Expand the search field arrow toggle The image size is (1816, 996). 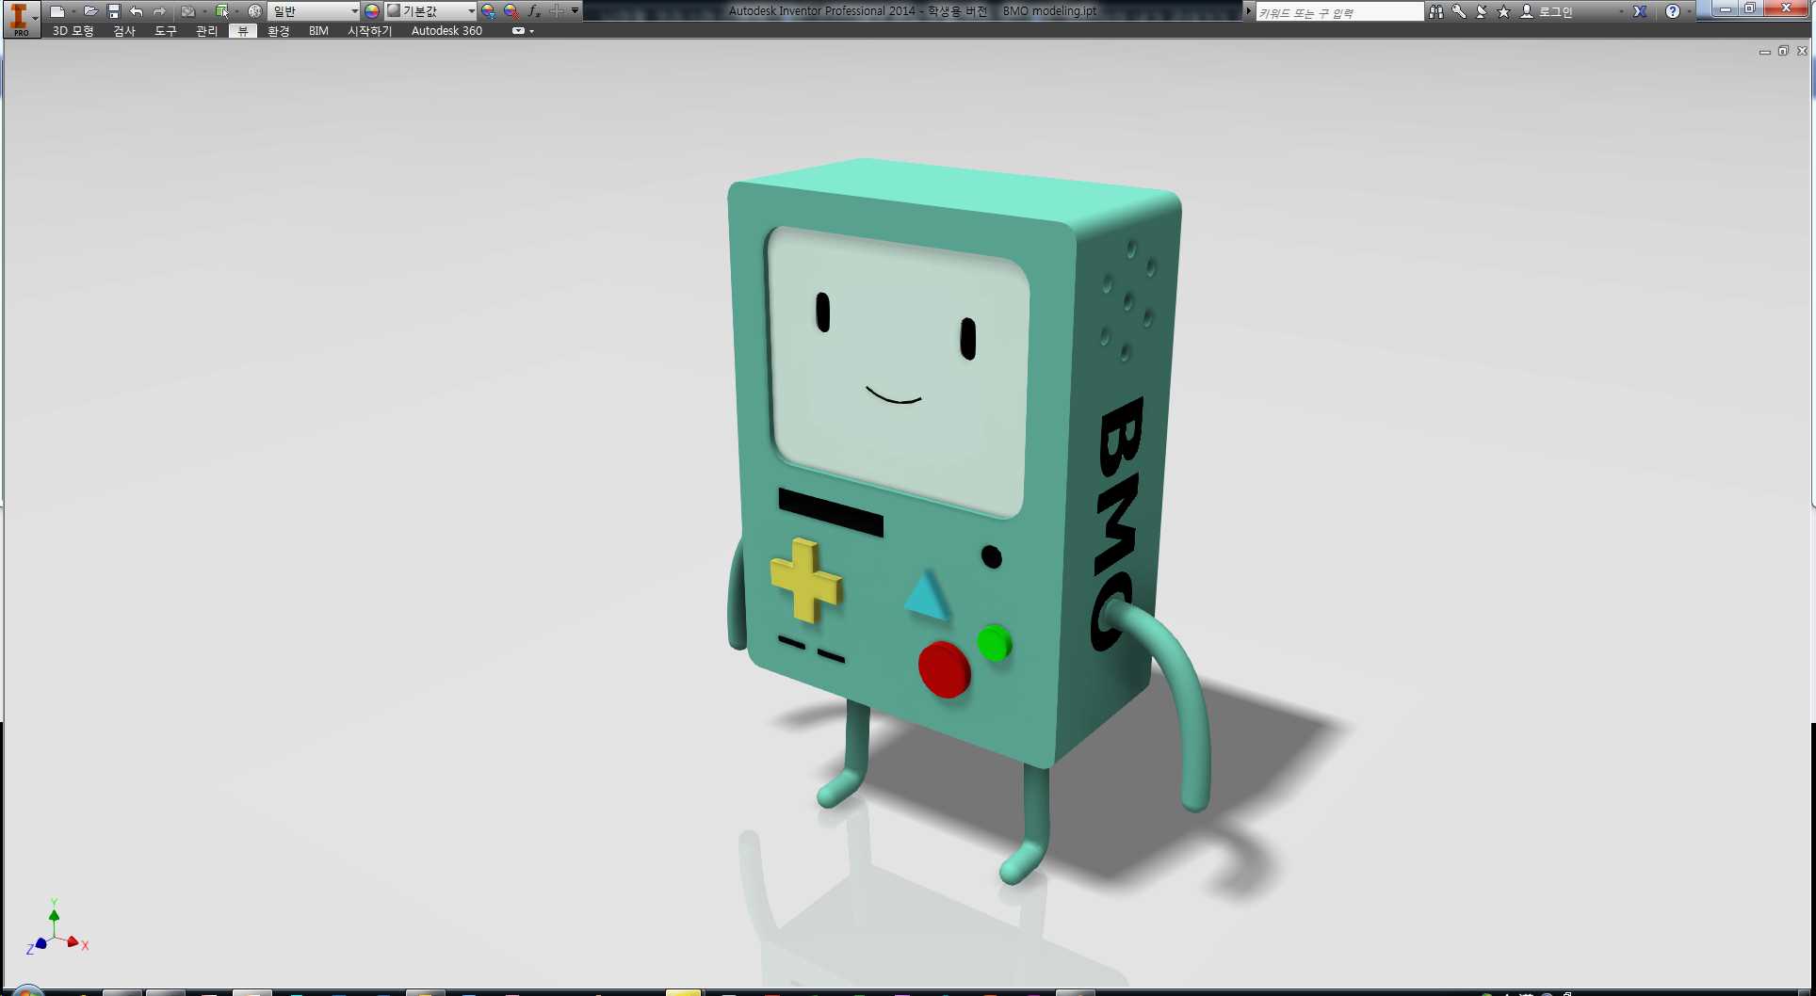(1249, 11)
